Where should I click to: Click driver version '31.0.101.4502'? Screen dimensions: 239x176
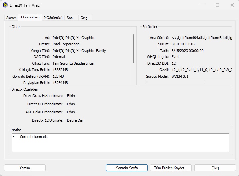pos(183,44)
